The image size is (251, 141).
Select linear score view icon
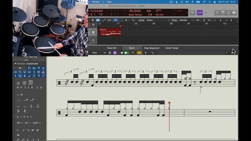coord(105,53)
